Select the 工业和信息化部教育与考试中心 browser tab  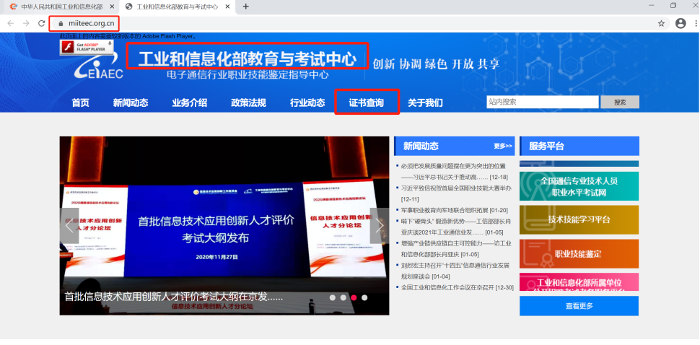tap(178, 6)
